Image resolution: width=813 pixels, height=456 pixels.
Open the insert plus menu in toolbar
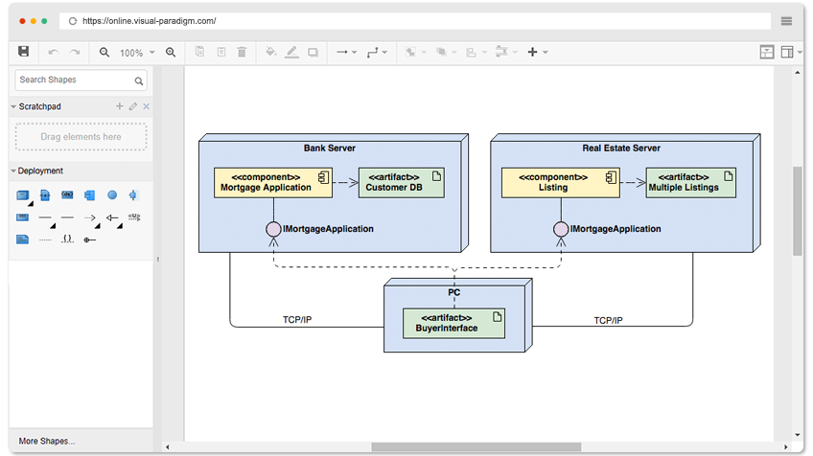coord(537,52)
